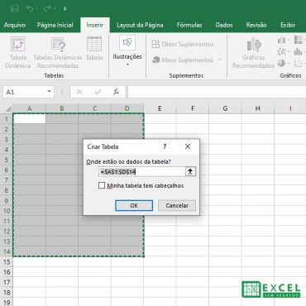Insert a hierarchy chart
This screenshot has height=306, width=306.
299,41
